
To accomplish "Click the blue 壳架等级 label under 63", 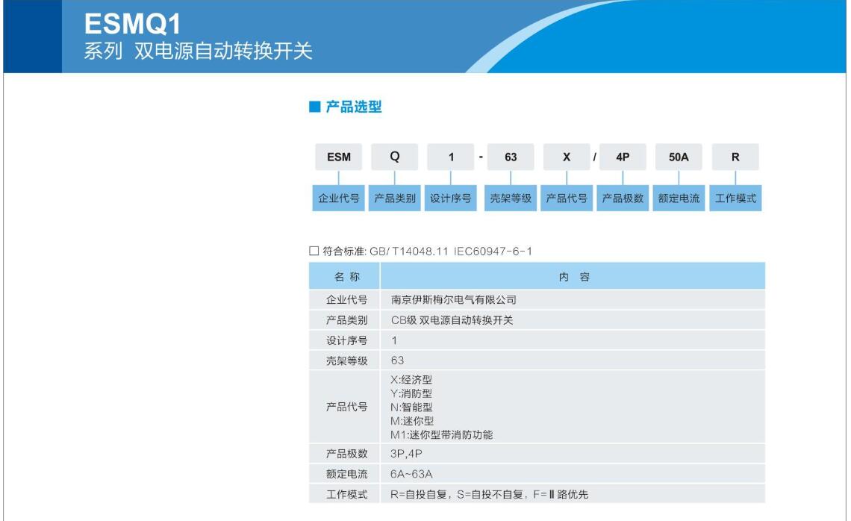I will click(511, 199).
